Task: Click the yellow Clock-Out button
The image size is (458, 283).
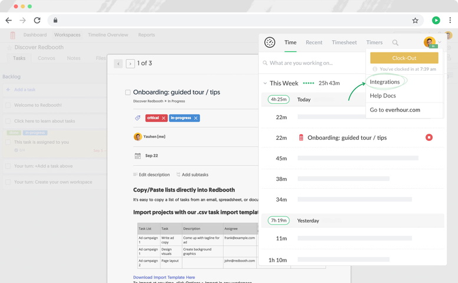Action: (404, 58)
